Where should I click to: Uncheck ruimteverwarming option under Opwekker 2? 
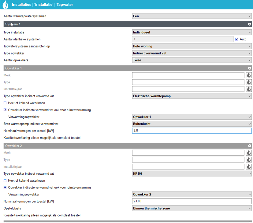pos(5,188)
